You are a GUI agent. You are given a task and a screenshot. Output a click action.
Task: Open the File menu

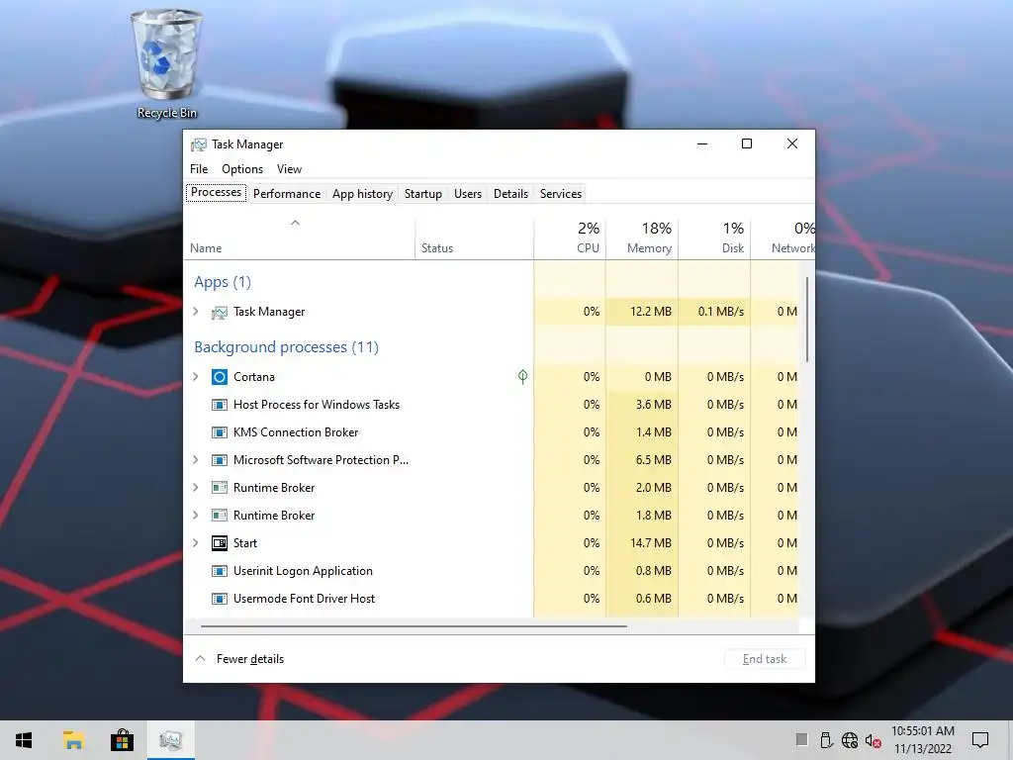pos(199,168)
